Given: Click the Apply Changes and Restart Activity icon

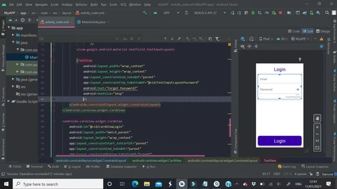Looking at the screenshot, I should click(x=232, y=13).
